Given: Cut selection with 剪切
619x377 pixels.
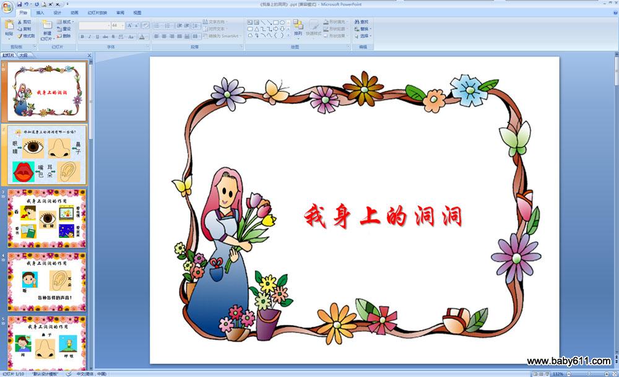Looking at the screenshot, I should (x=25, y=22).
